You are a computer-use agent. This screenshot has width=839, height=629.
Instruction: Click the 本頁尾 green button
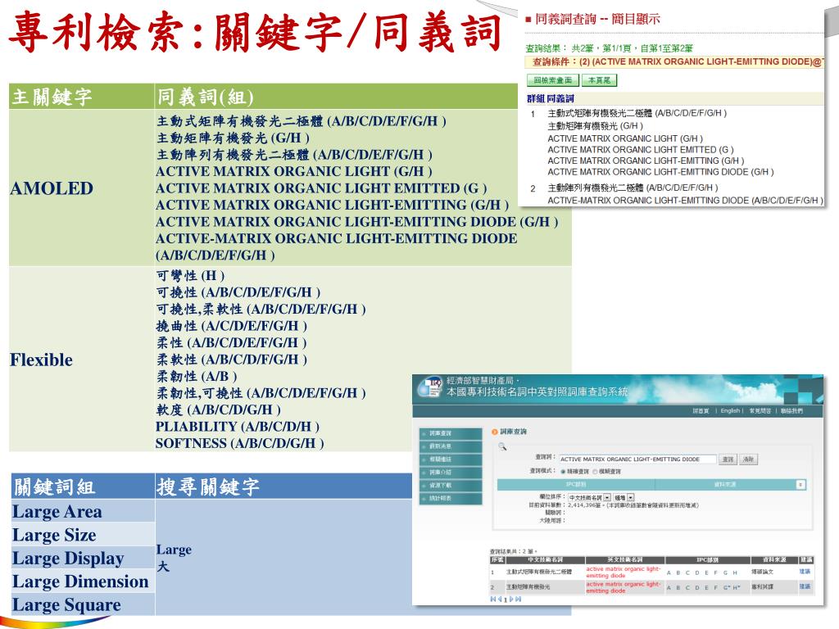click(x=599, y=80)
